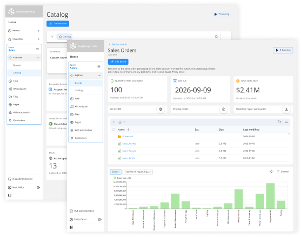Viewport: 302px width, 237px height.
Task: Open space menu icon beside Sales in front window
Action: pos(99,66)
